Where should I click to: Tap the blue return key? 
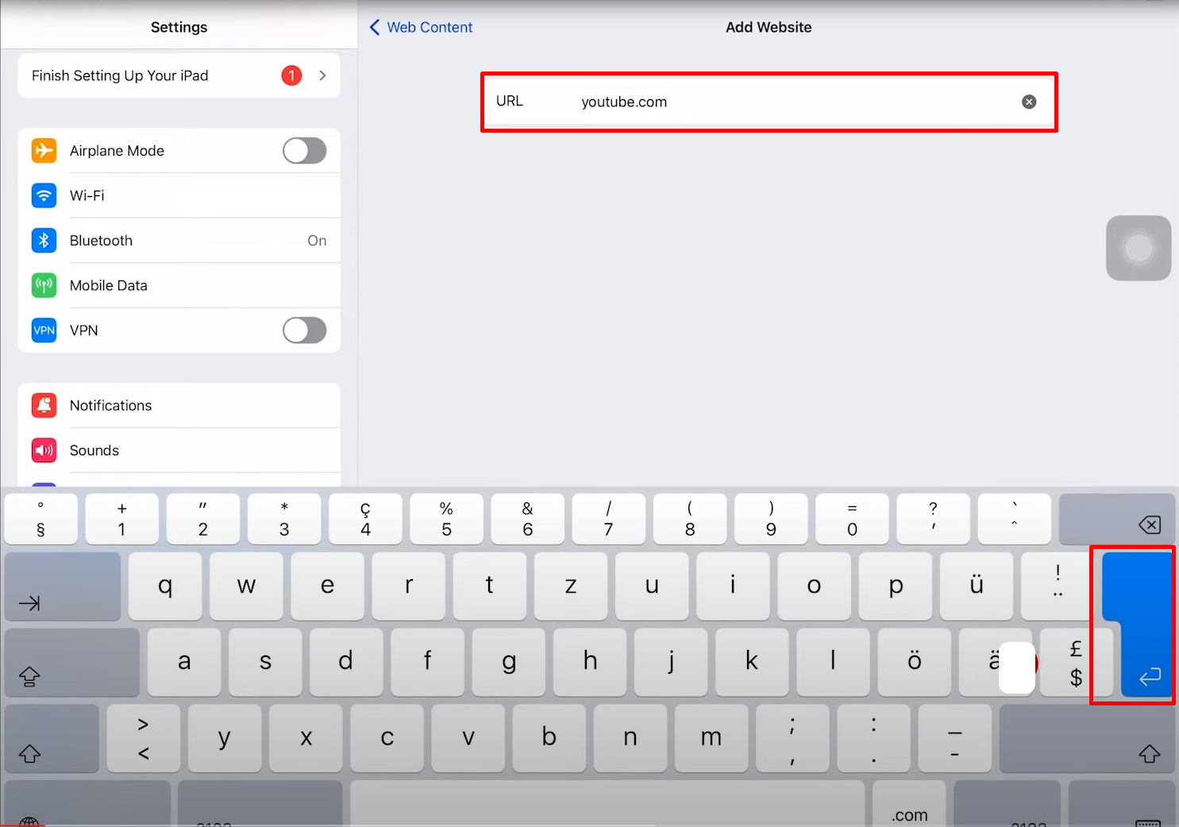[1140, 624]
